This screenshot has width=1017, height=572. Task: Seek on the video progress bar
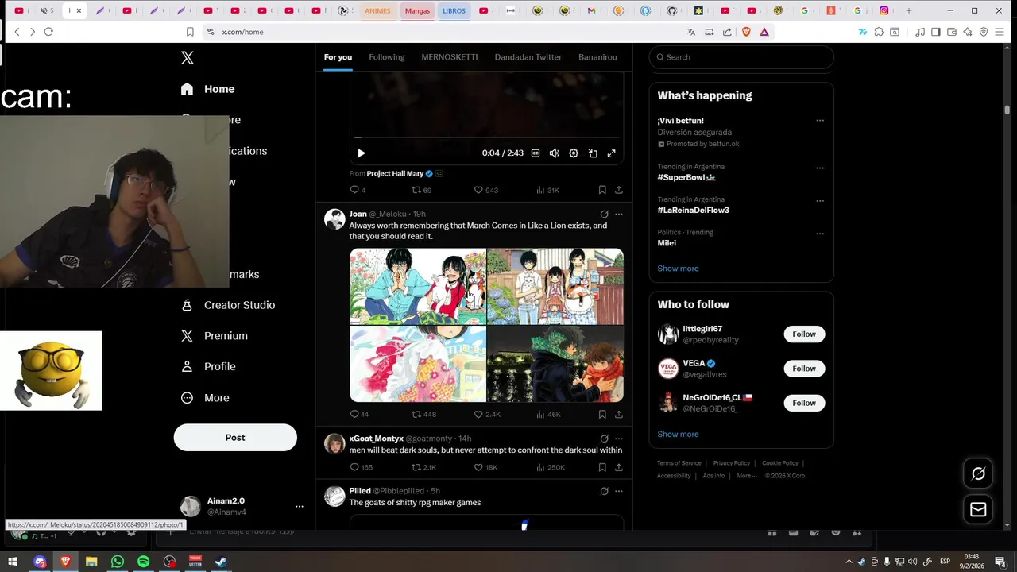point(486,137)
